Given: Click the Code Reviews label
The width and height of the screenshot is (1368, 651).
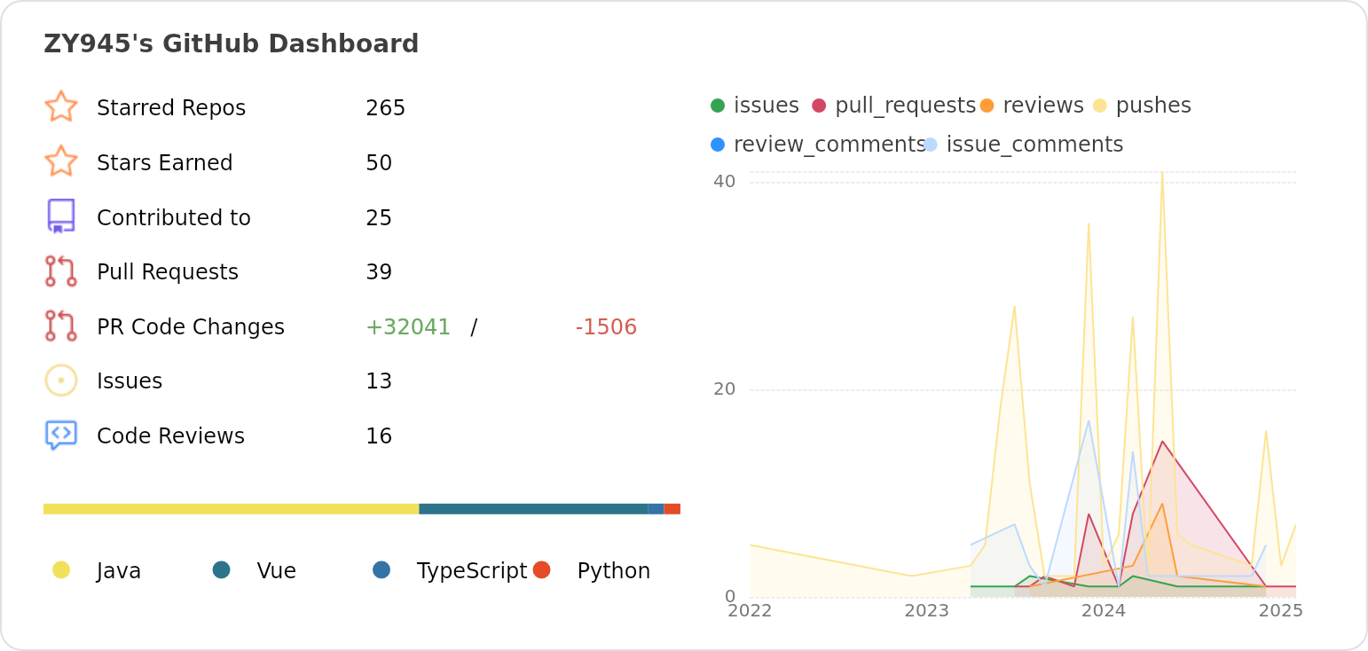Looking at the screenshot, I should tap(170, 436).
